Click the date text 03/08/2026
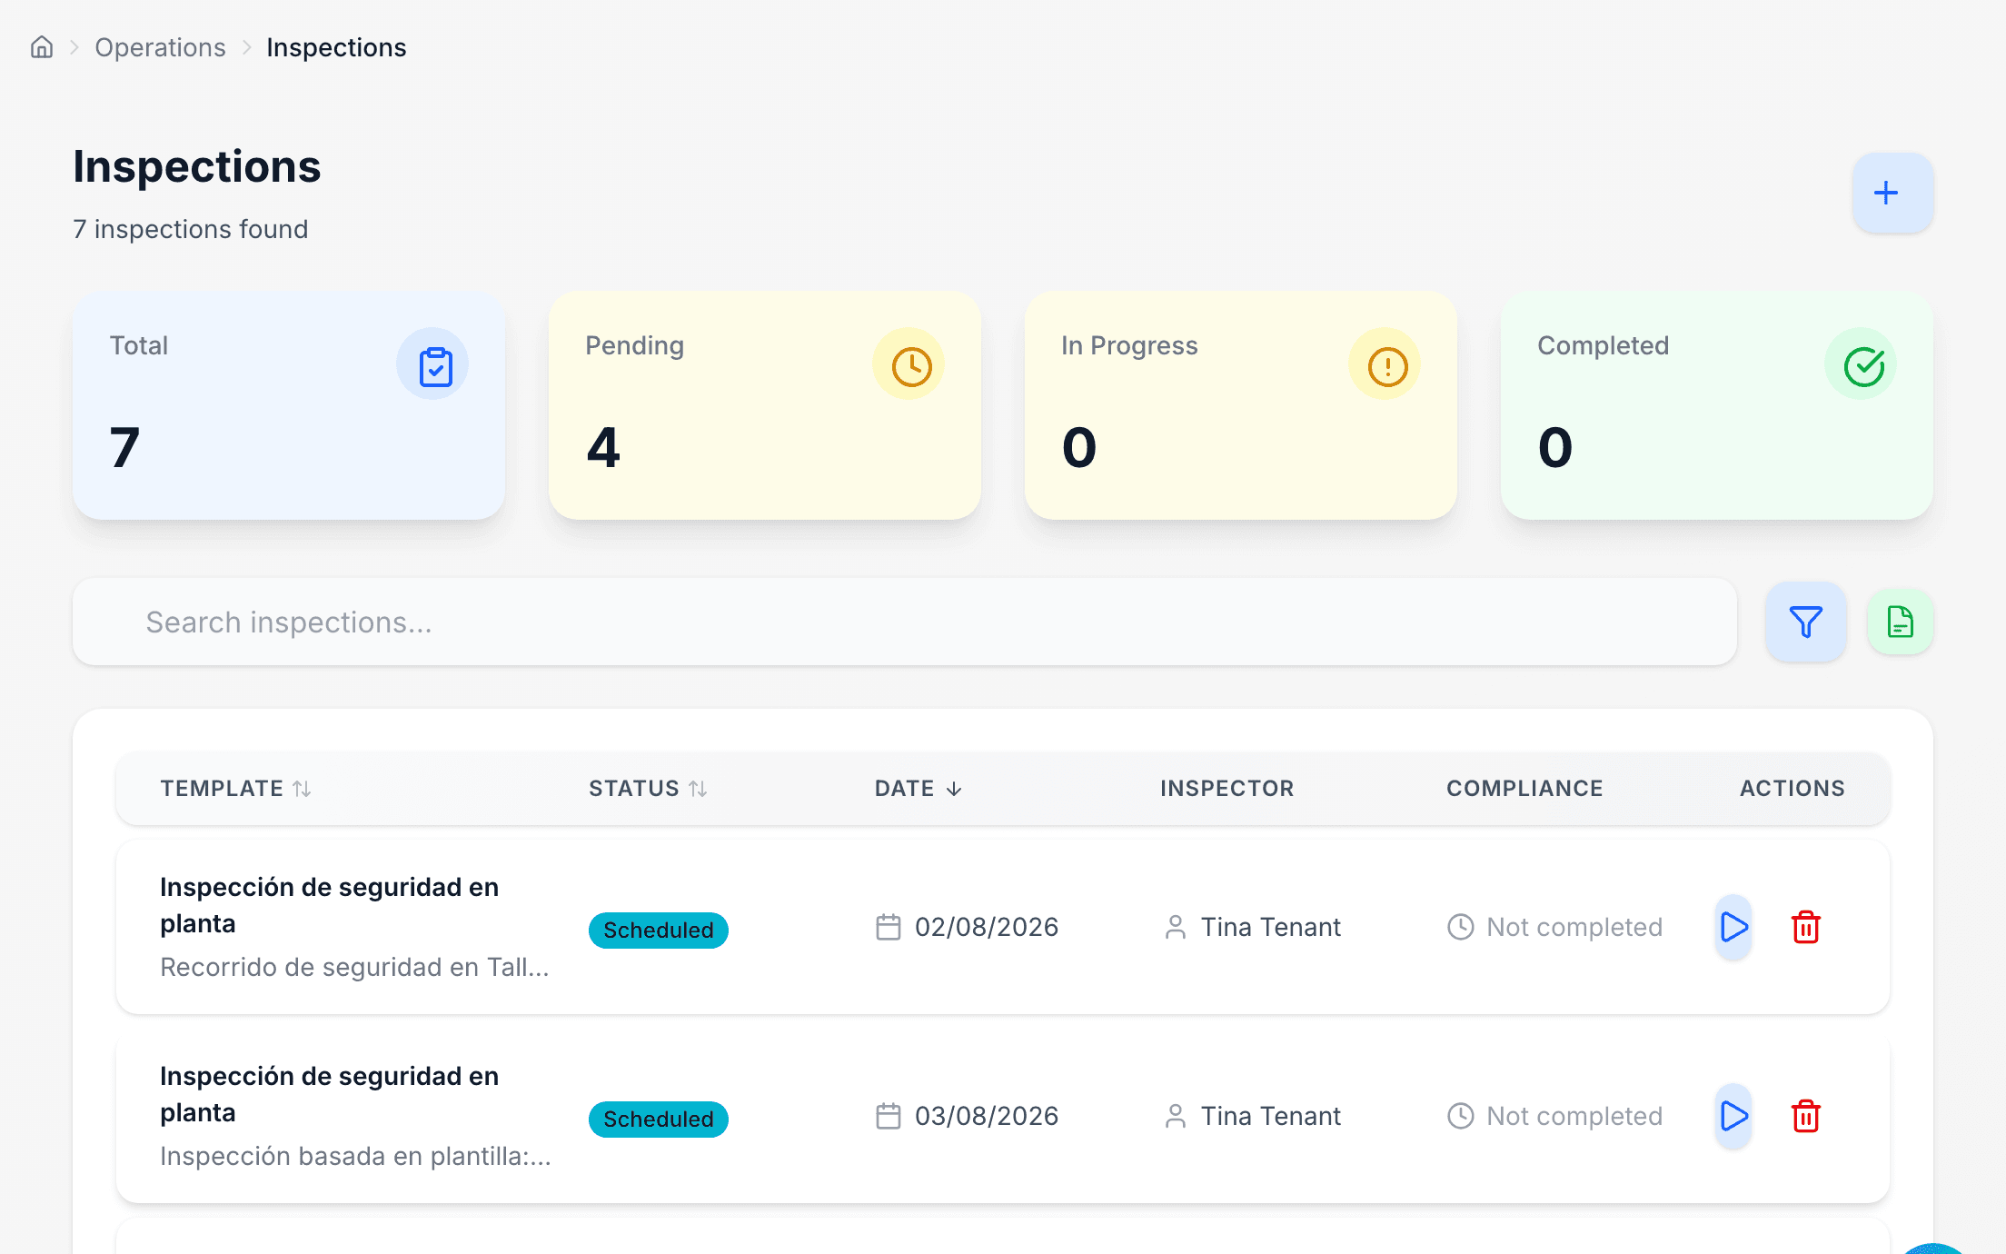Viewport: 2006px width, 1254px height. click(987, 1116)
